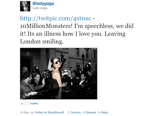Click the Retweet arrows icon
Viewport: 154px width, 116px height.
(x=83, y=113)
